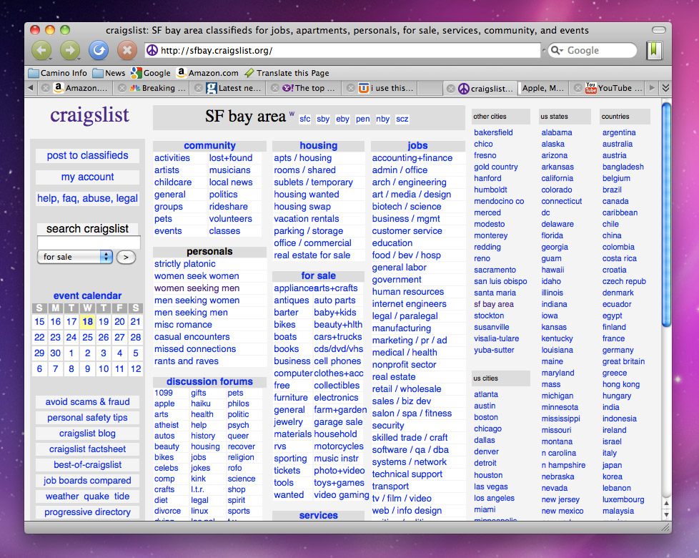Close the craigslist tab
This screenshot has height=558, width=699.
[451, 89]
